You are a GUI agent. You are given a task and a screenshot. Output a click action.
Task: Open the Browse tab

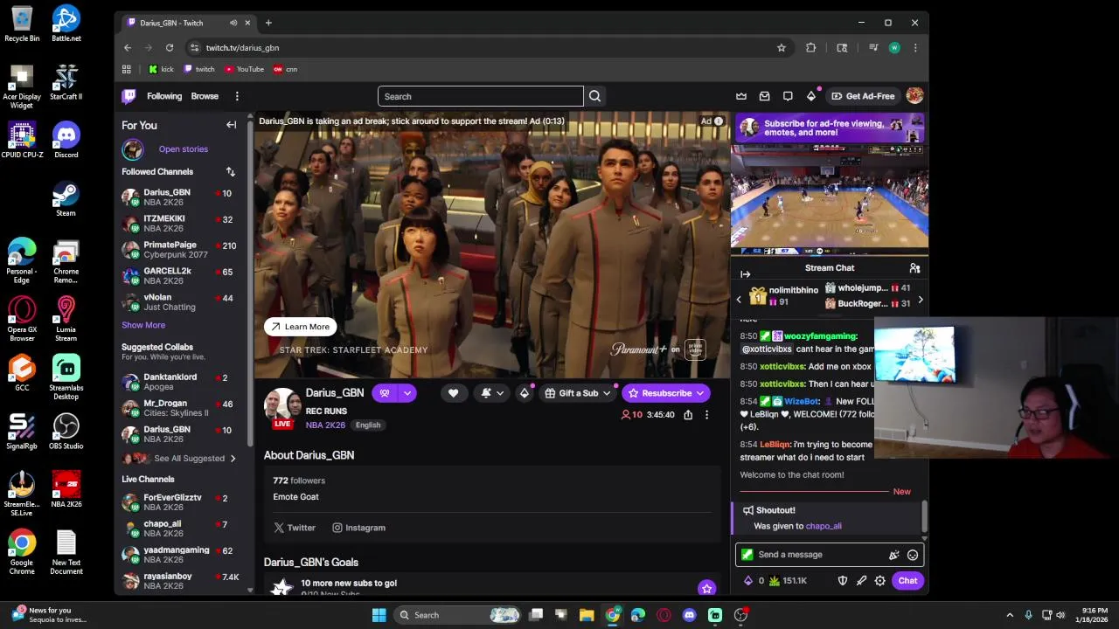[205, 96]
